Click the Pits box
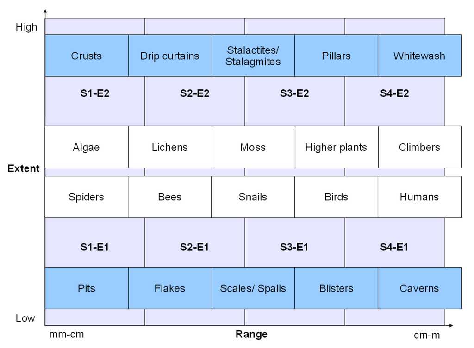 (87, 288)
